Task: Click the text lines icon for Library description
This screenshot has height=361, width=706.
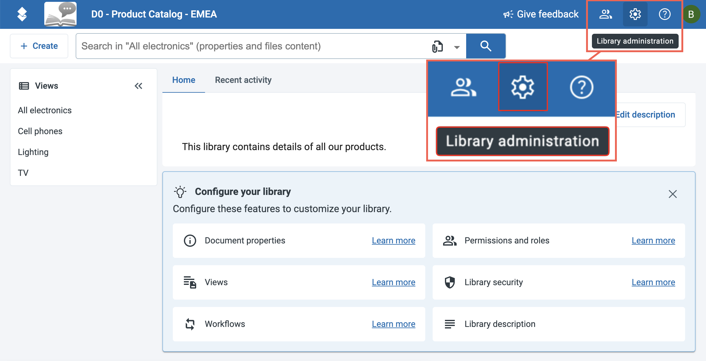Action: click(450, 324)
